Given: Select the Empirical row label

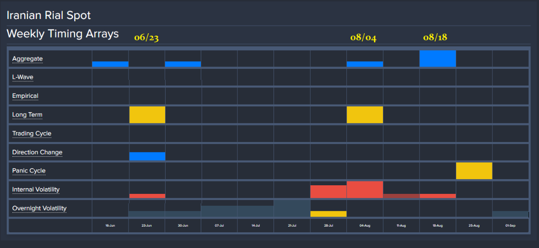Looking at the screenshot, I should pyautogui.click(x=25, y=96).
